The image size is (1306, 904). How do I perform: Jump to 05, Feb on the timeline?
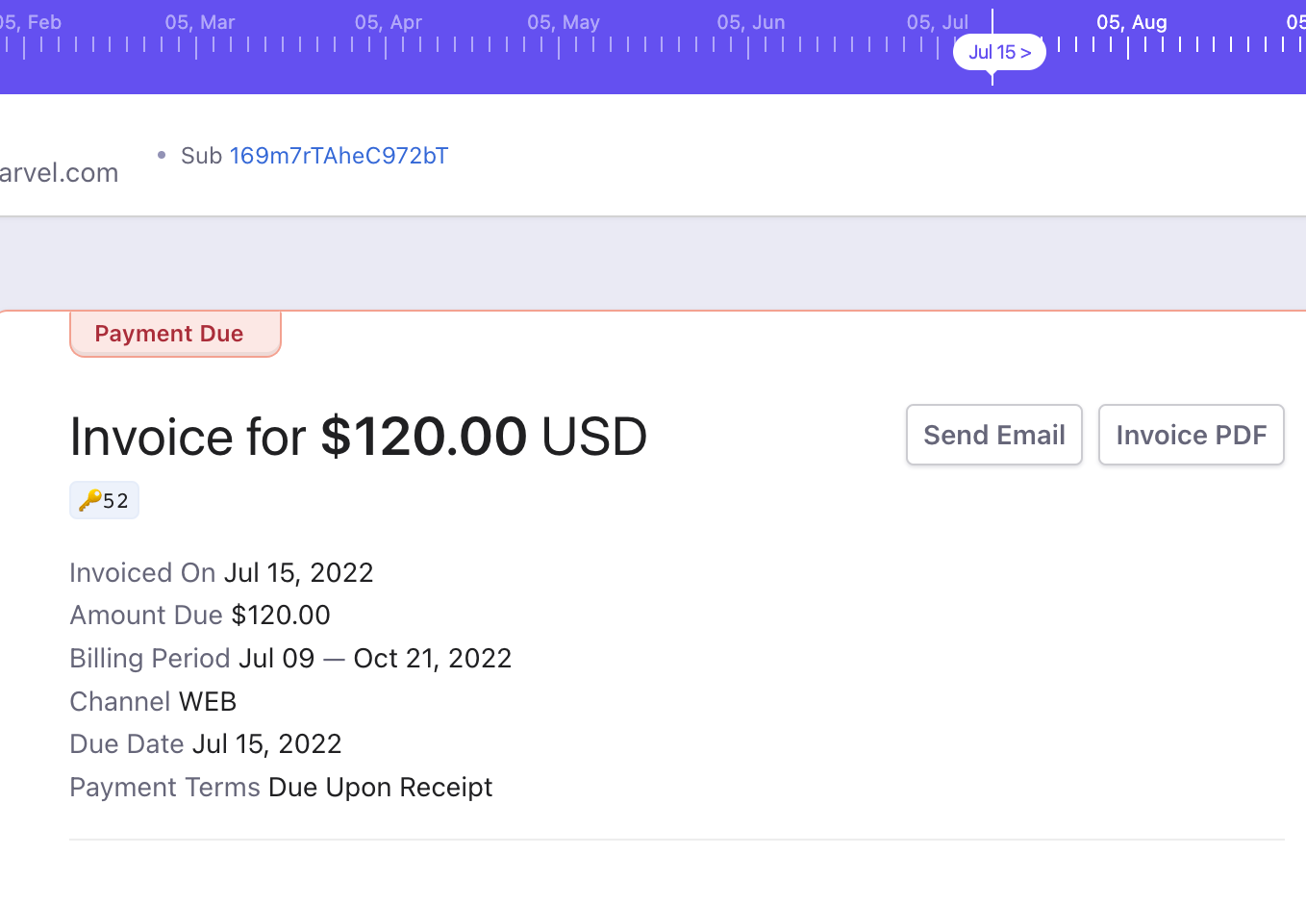[x=31, y=22]
